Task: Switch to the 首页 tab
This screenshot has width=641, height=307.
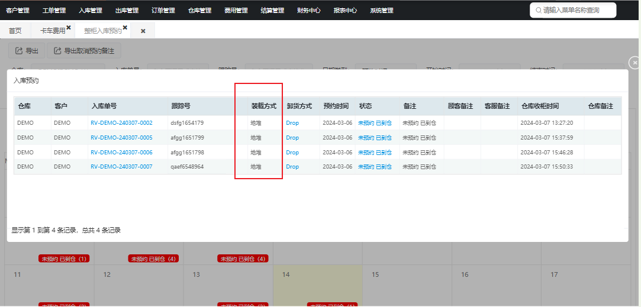Action: tap(15, 31)
